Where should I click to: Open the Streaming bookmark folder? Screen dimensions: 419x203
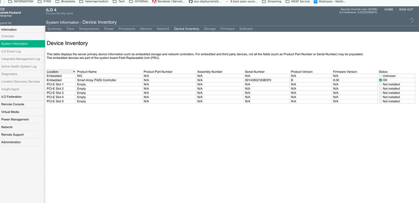(x=271, y=2)
